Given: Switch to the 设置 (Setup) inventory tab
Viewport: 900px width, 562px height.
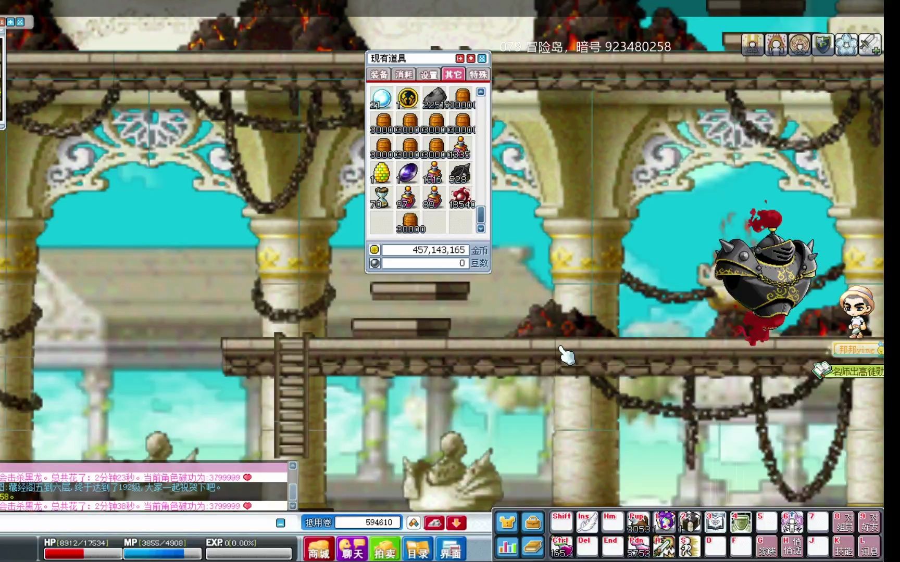Looking at the screenshot, I should [x=429, y=74].
